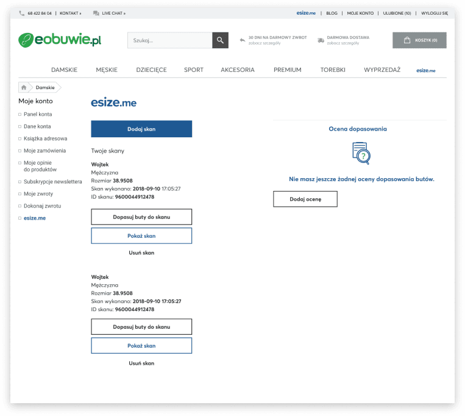The width and height of the screenshot is (465, 416).
Task: Open the TOREBKI menu
Action: point(333,70)
